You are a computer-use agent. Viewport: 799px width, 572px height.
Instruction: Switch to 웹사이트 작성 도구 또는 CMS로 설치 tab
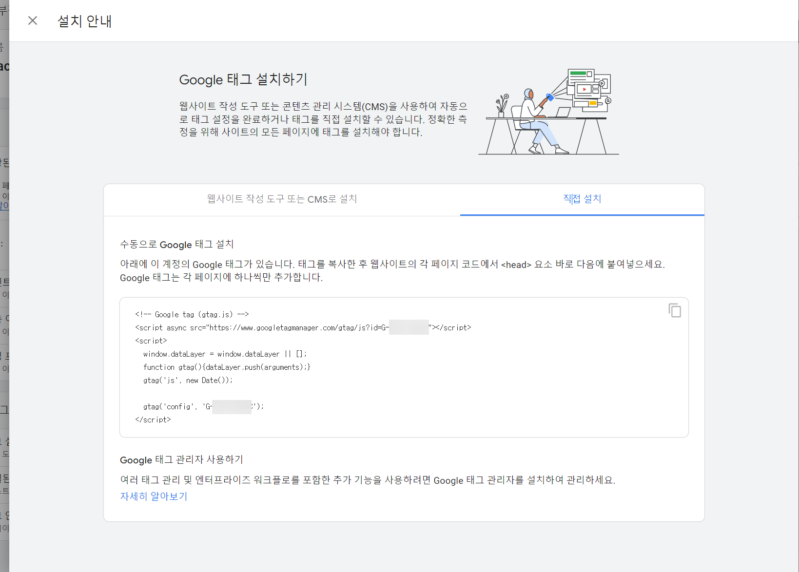282,199
